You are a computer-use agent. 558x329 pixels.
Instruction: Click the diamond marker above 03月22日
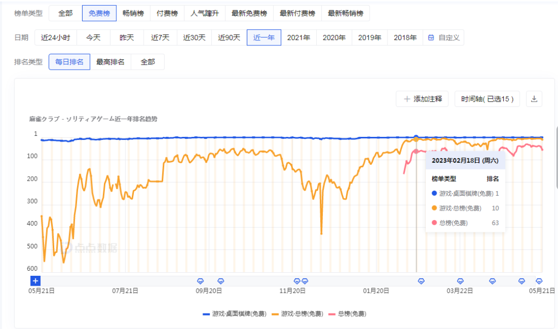(460, 281)
